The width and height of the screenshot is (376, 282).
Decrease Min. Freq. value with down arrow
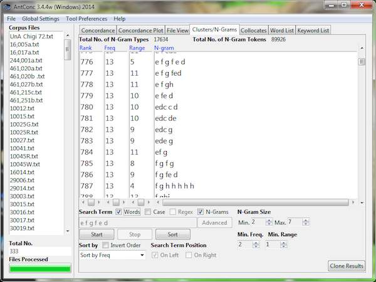pyautogui.click(x=256, y=246)
